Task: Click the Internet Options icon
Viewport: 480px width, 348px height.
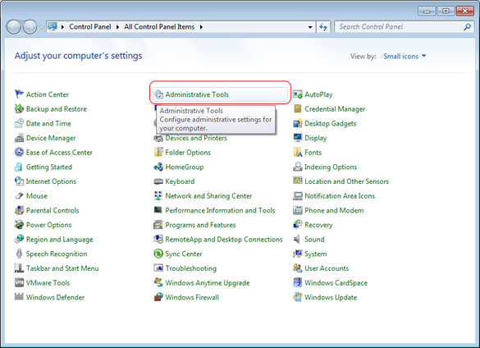Action: [19, 181]
